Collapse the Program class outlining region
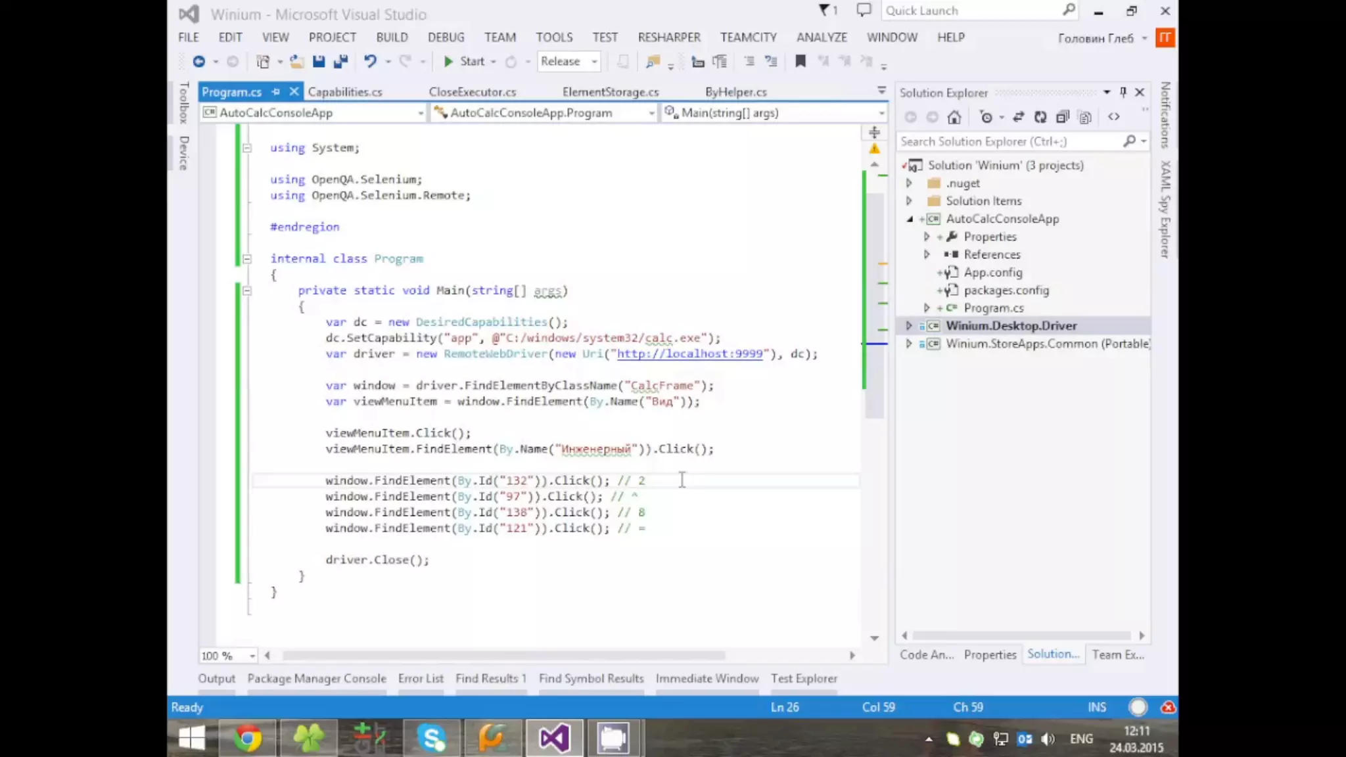The height and width of the screenshot is (757, 1346). (x=247, y=259)
